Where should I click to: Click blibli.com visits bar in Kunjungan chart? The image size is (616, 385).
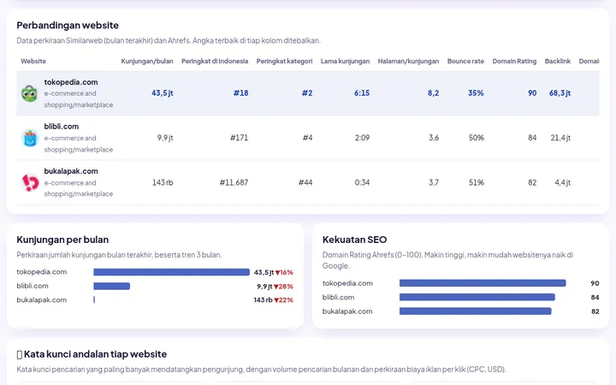(x=111, y=286)
